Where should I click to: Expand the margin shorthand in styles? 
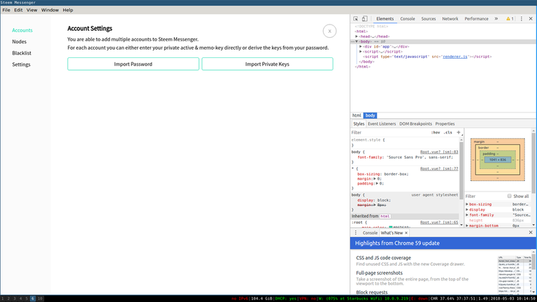point(375,179)
